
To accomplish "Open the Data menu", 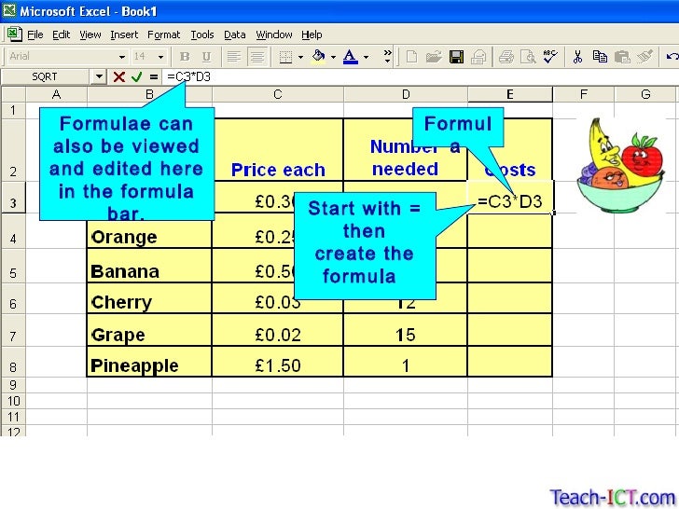I will [x=235, y=34].
